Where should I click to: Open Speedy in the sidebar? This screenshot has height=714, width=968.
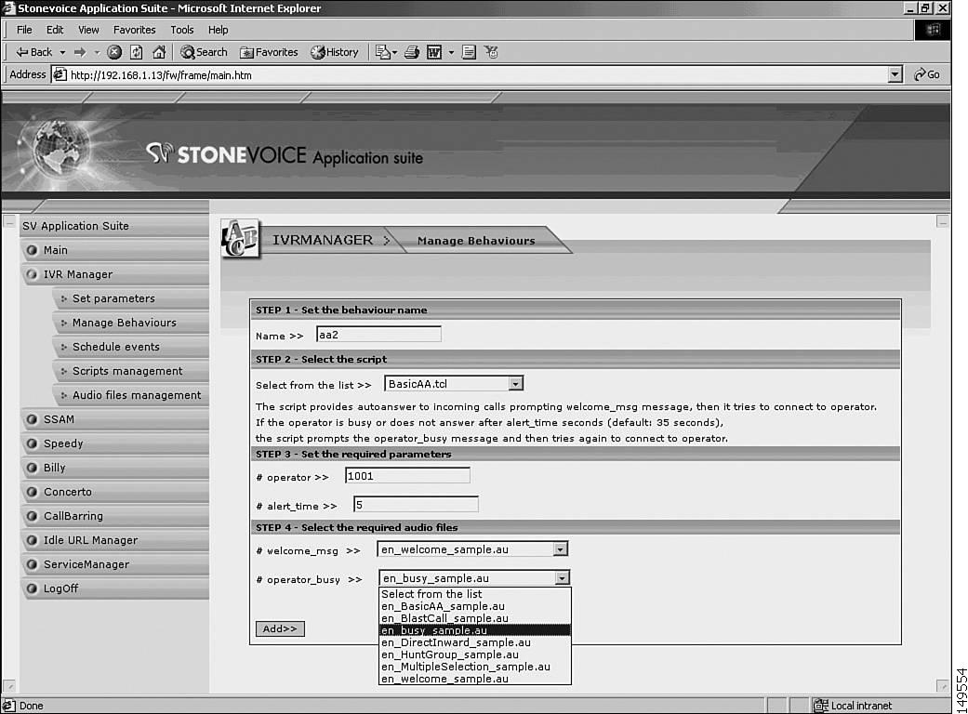[114, 443]
